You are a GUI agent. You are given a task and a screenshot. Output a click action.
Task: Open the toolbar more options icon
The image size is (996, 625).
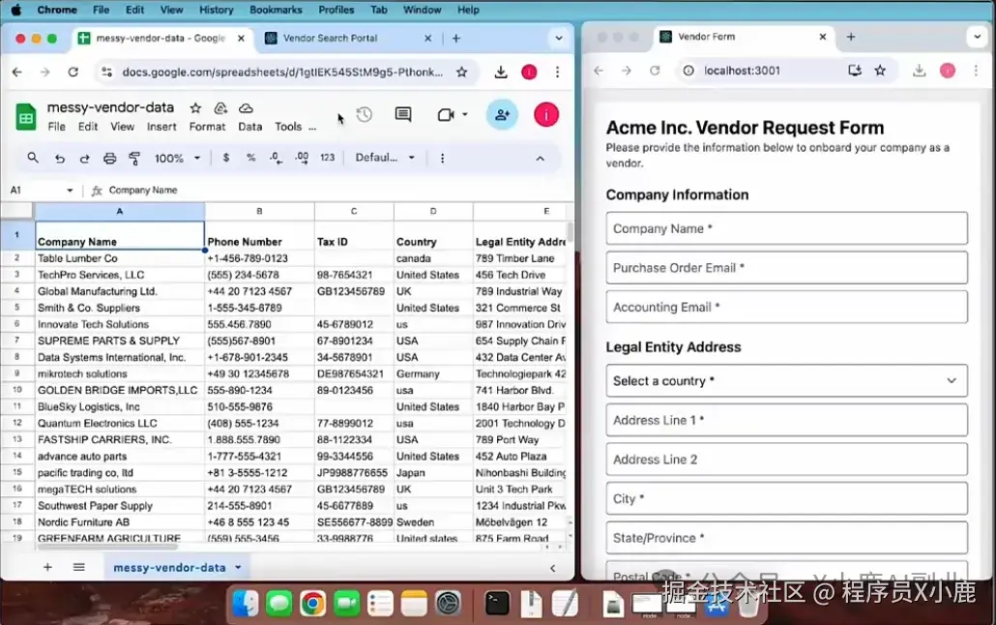click(442, 158)
